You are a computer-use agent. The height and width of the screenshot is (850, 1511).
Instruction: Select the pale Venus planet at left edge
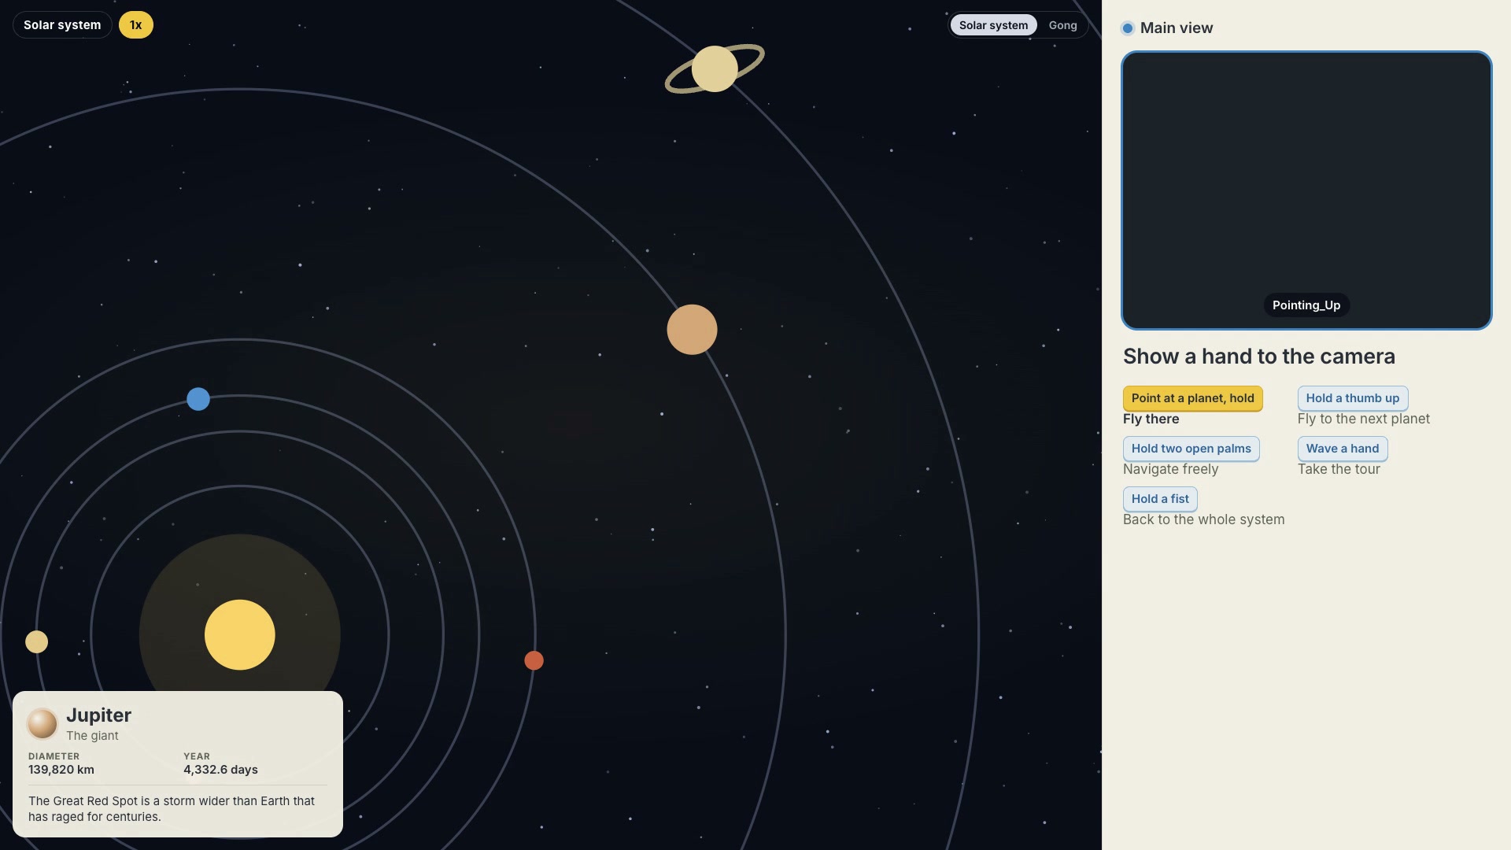tap(36, 642)
